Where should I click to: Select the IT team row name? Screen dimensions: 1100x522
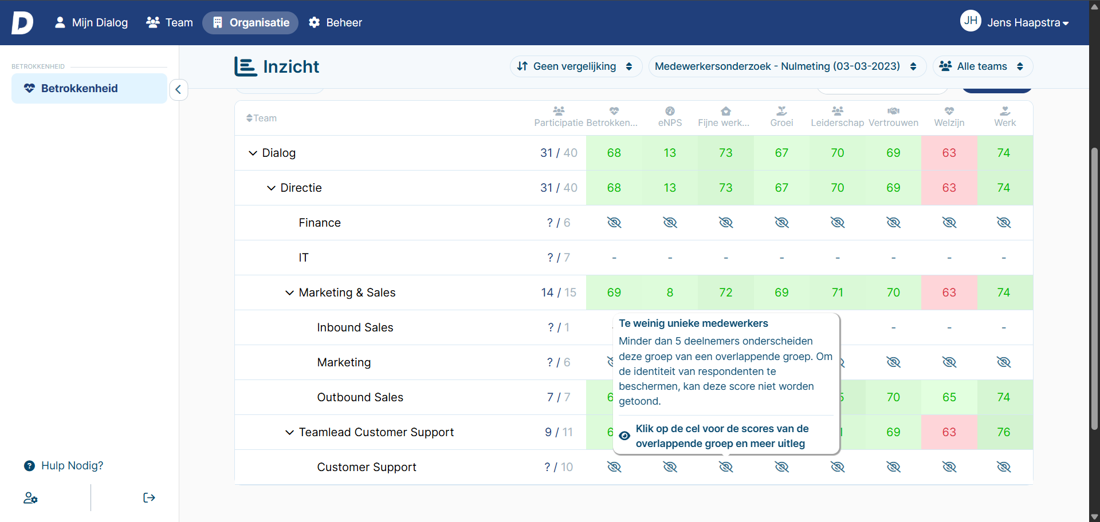(304, 258)
